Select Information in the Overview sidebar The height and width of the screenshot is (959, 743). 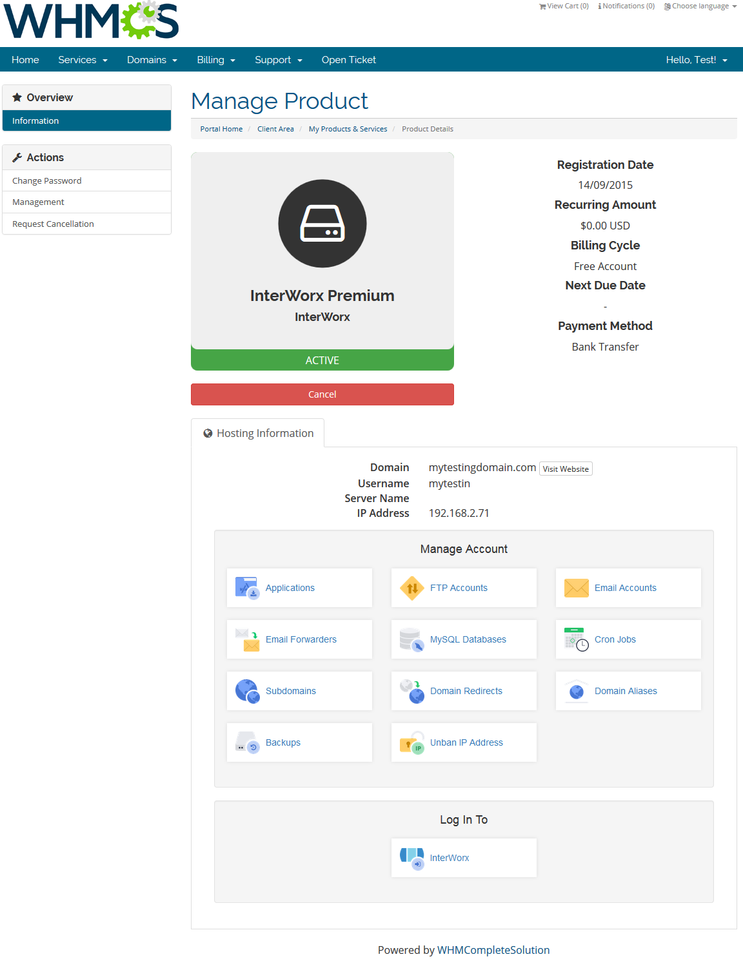point(86,121)
